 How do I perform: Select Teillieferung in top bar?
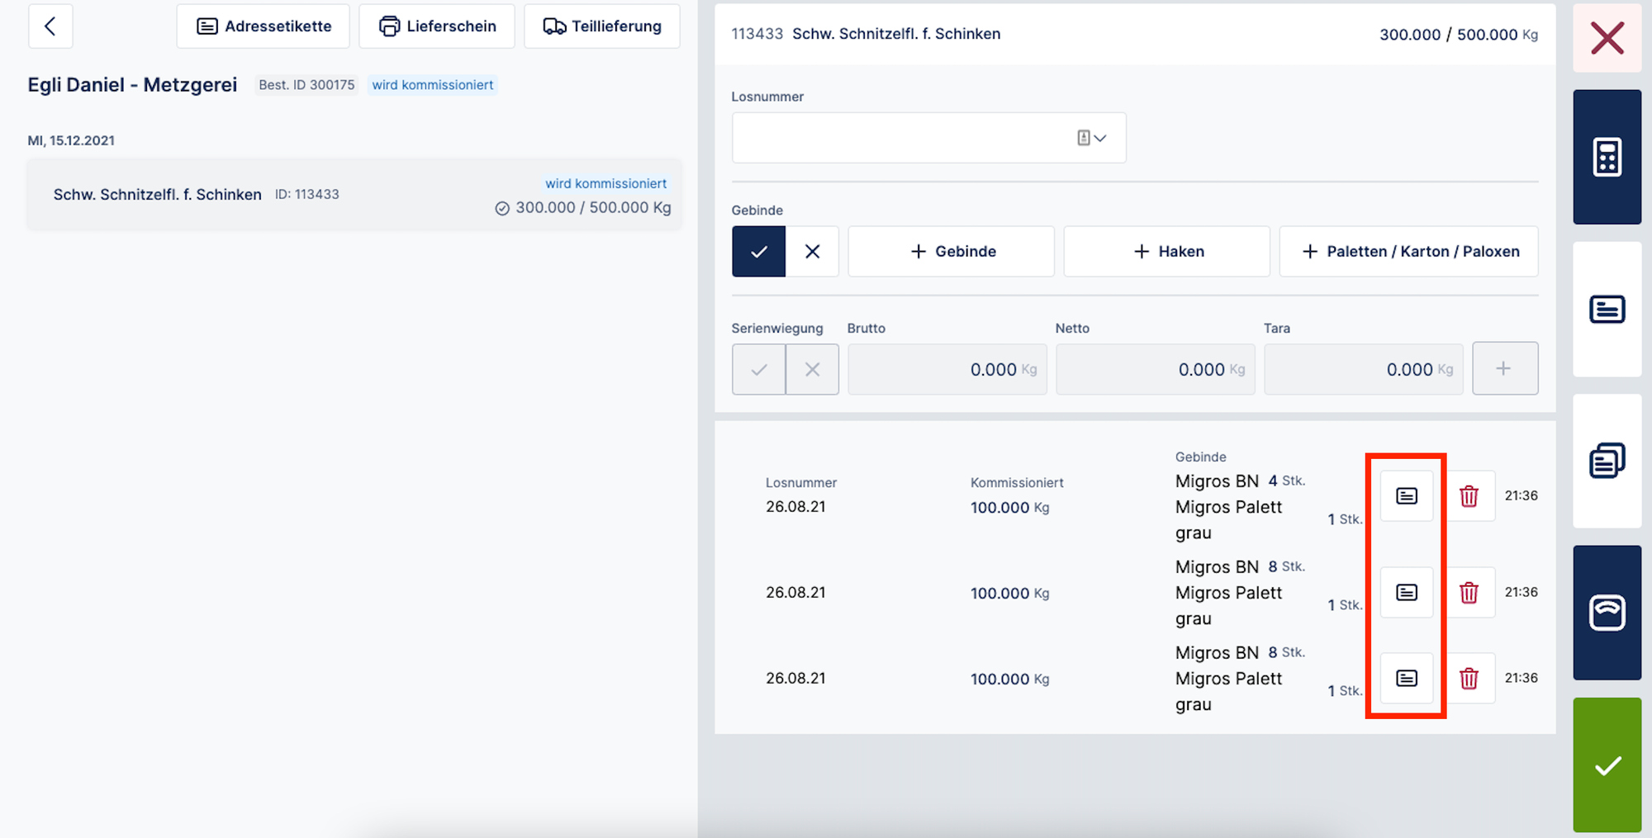pyautogui.click(x=601, y=26)
